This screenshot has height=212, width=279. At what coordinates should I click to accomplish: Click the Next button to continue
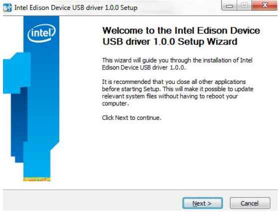[x=203, y=203]
